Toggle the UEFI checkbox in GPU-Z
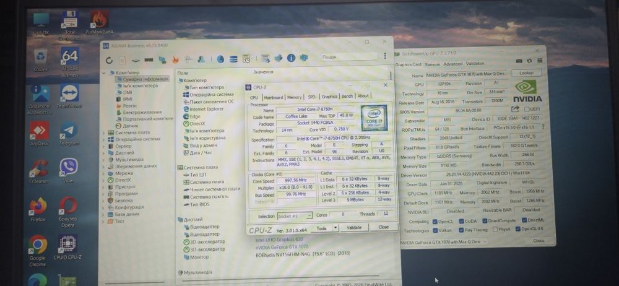Viewport: 619px width, 286px height. click(x=527, y=109)
